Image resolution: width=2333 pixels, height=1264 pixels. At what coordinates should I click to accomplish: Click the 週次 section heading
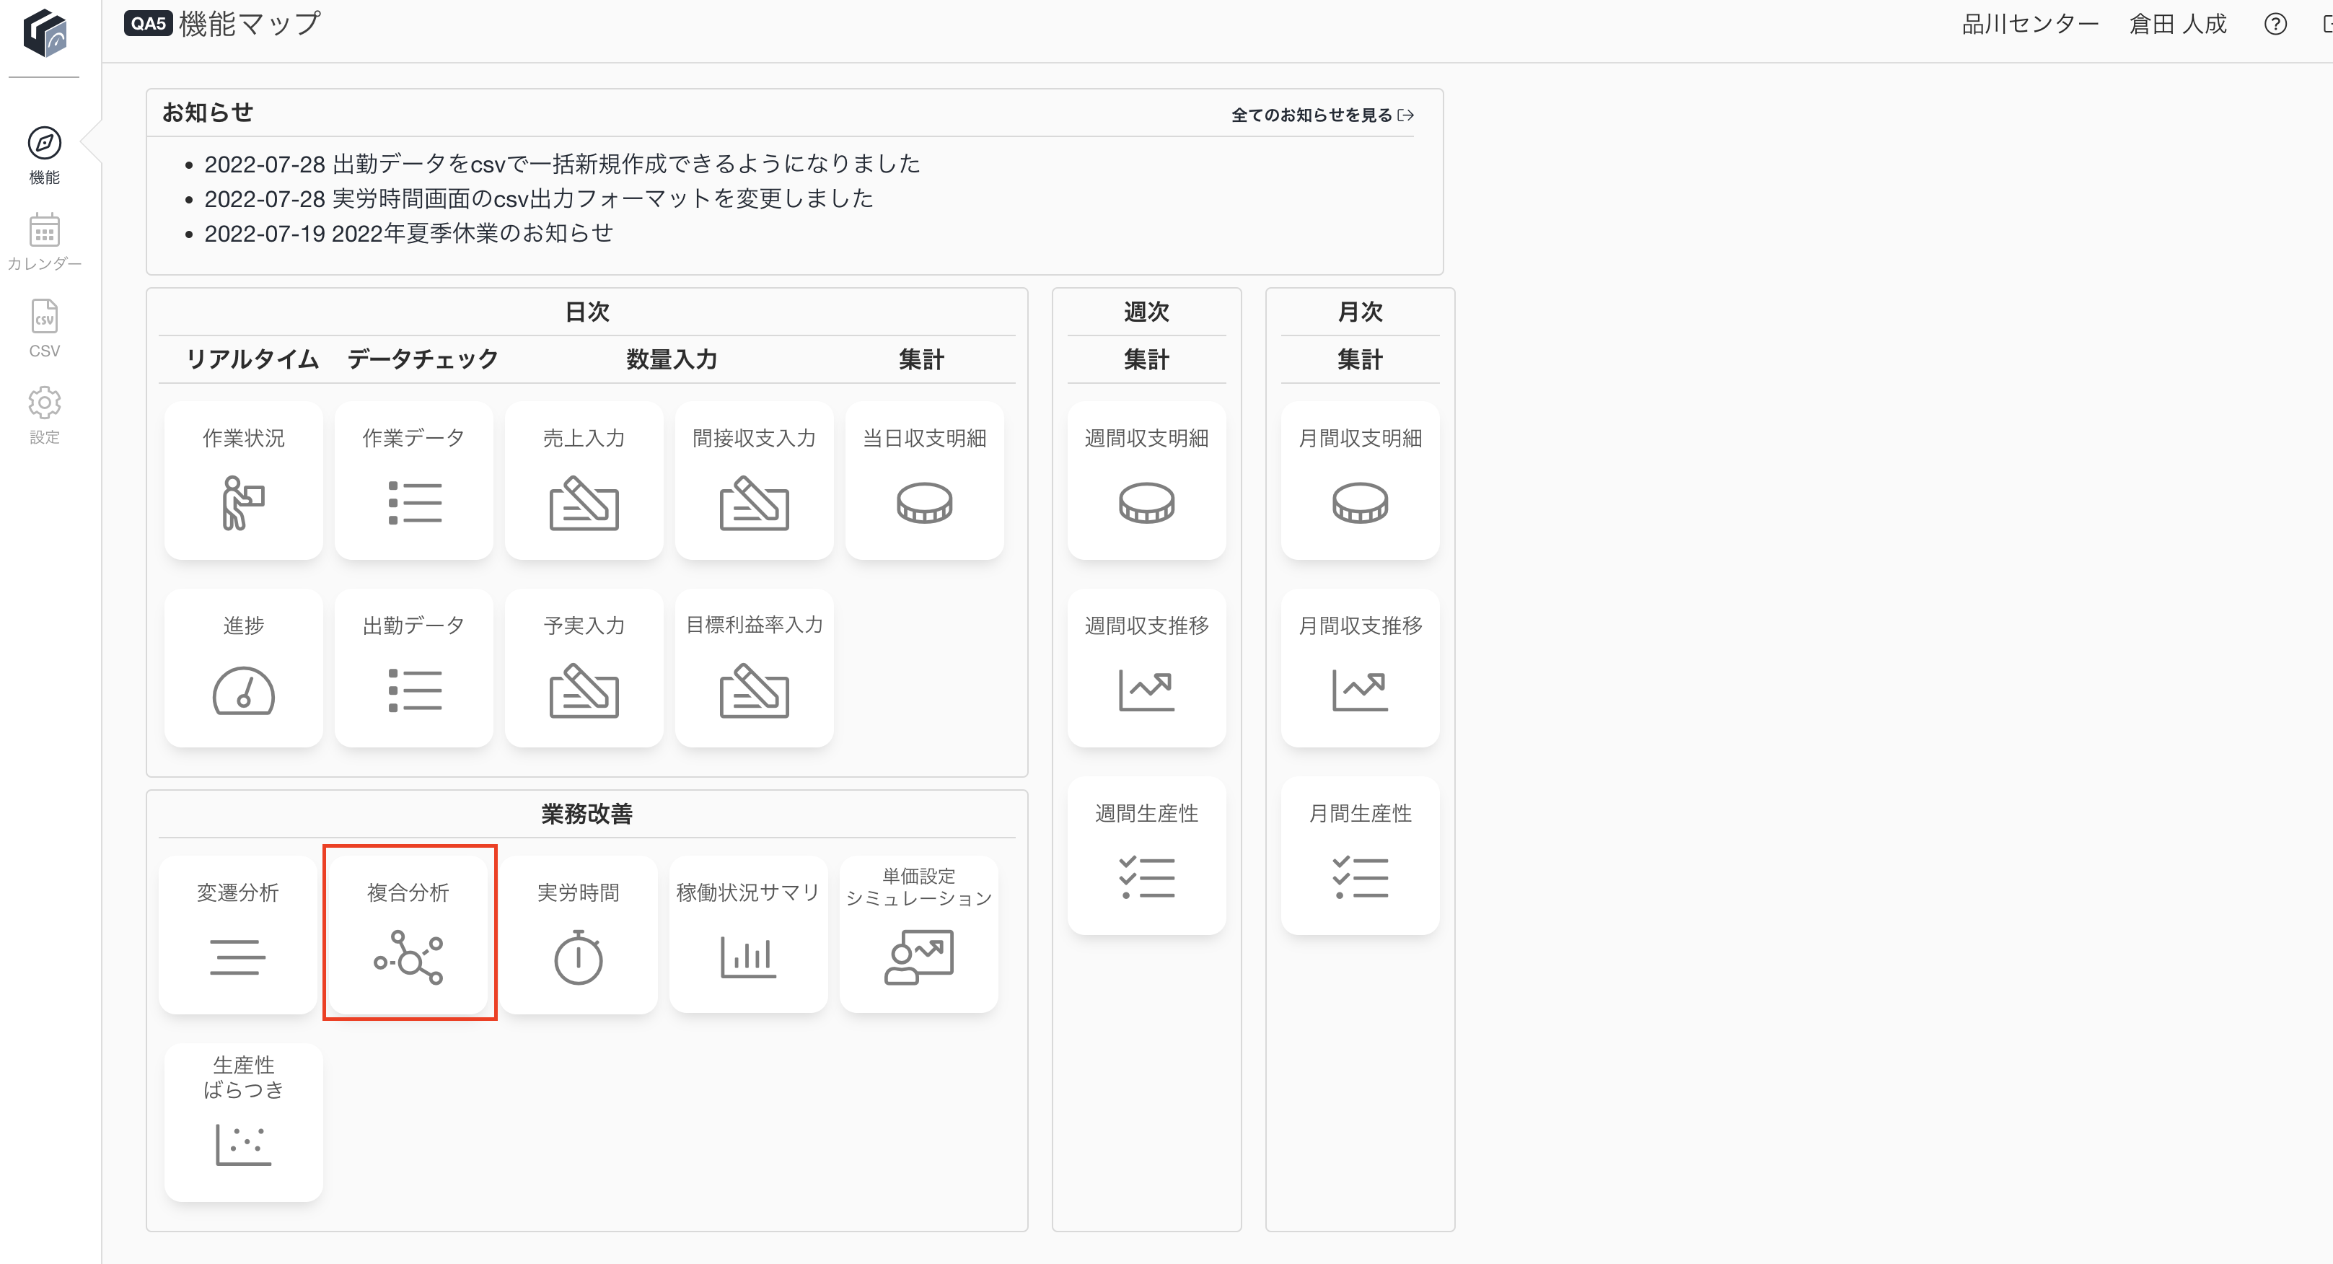tap(1146, 312)
